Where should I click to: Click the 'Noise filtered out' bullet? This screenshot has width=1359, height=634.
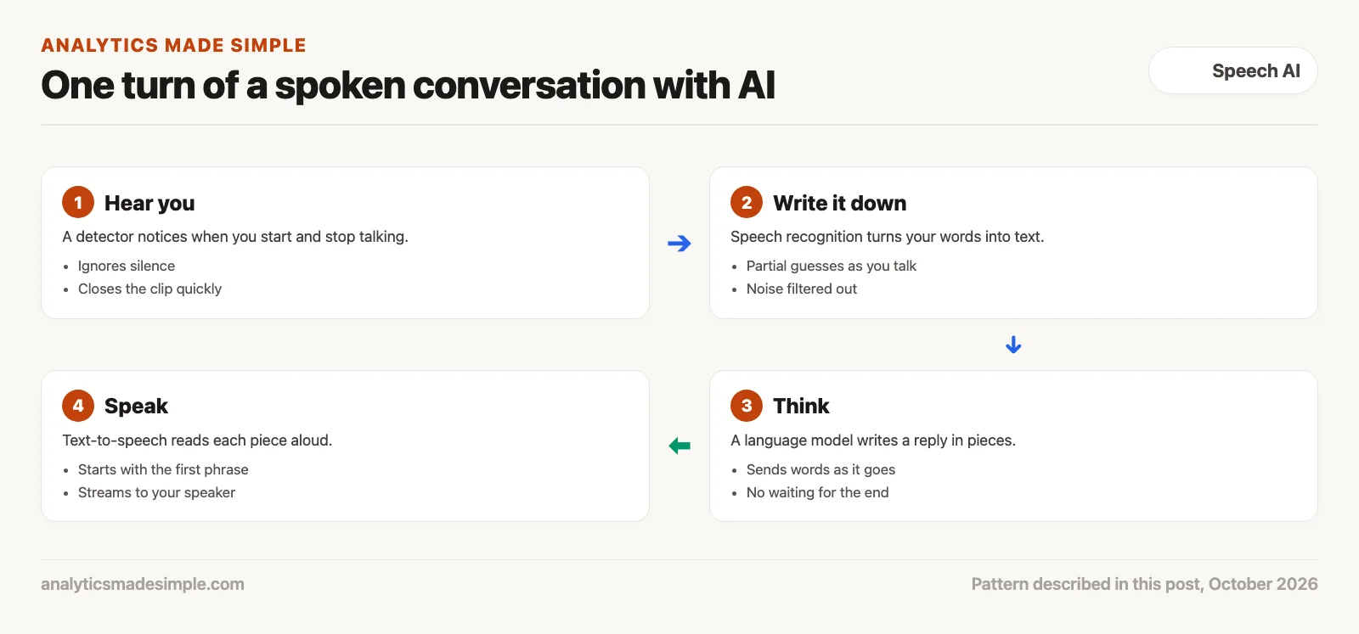pyautogui.click(x=802, y=289)
